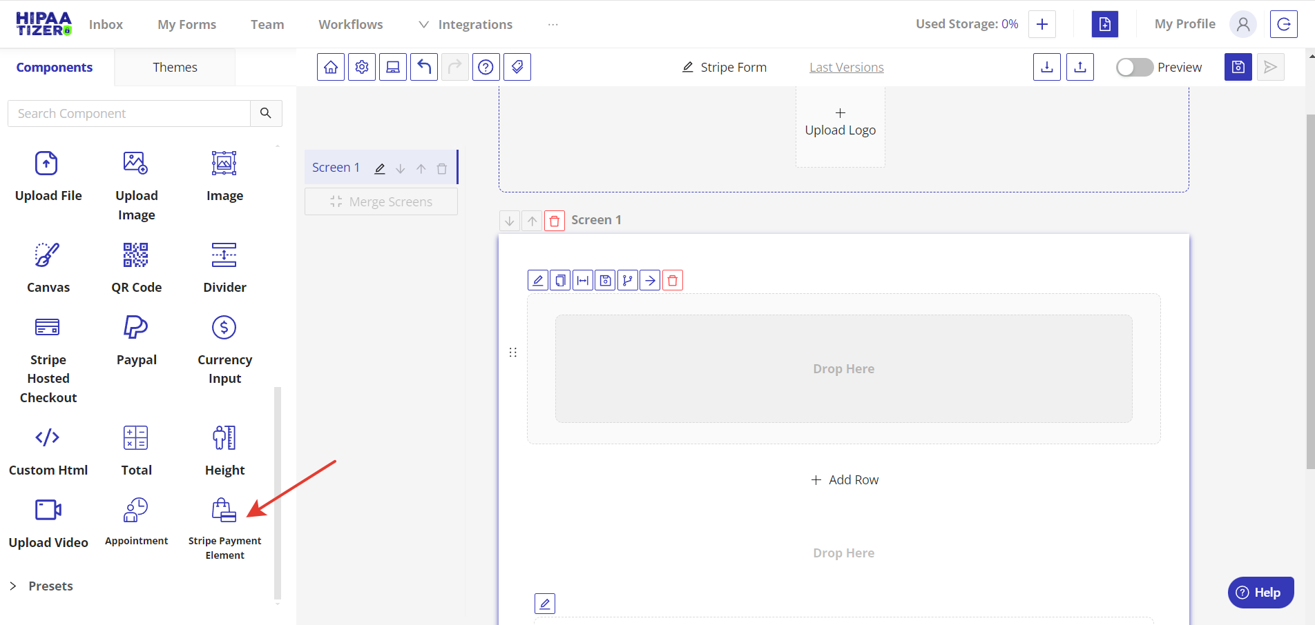Screen dimensions: 1315x625
Task: Click the Search Component input field
Action: pyautogui.click(x=129, y=113)
